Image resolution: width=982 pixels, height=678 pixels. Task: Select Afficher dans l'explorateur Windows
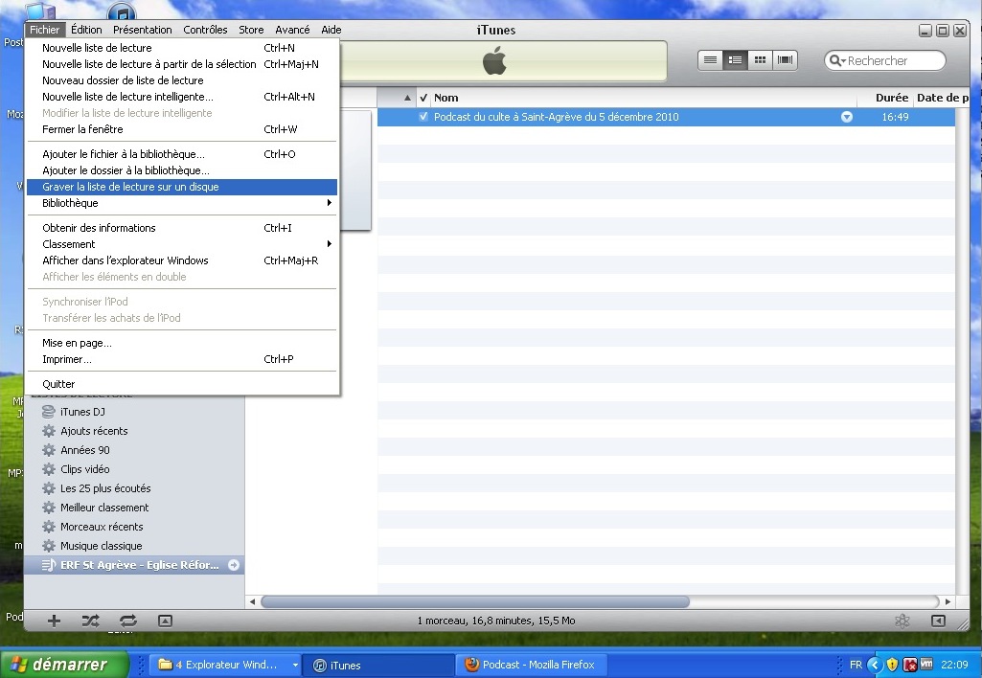pos(182,260)
